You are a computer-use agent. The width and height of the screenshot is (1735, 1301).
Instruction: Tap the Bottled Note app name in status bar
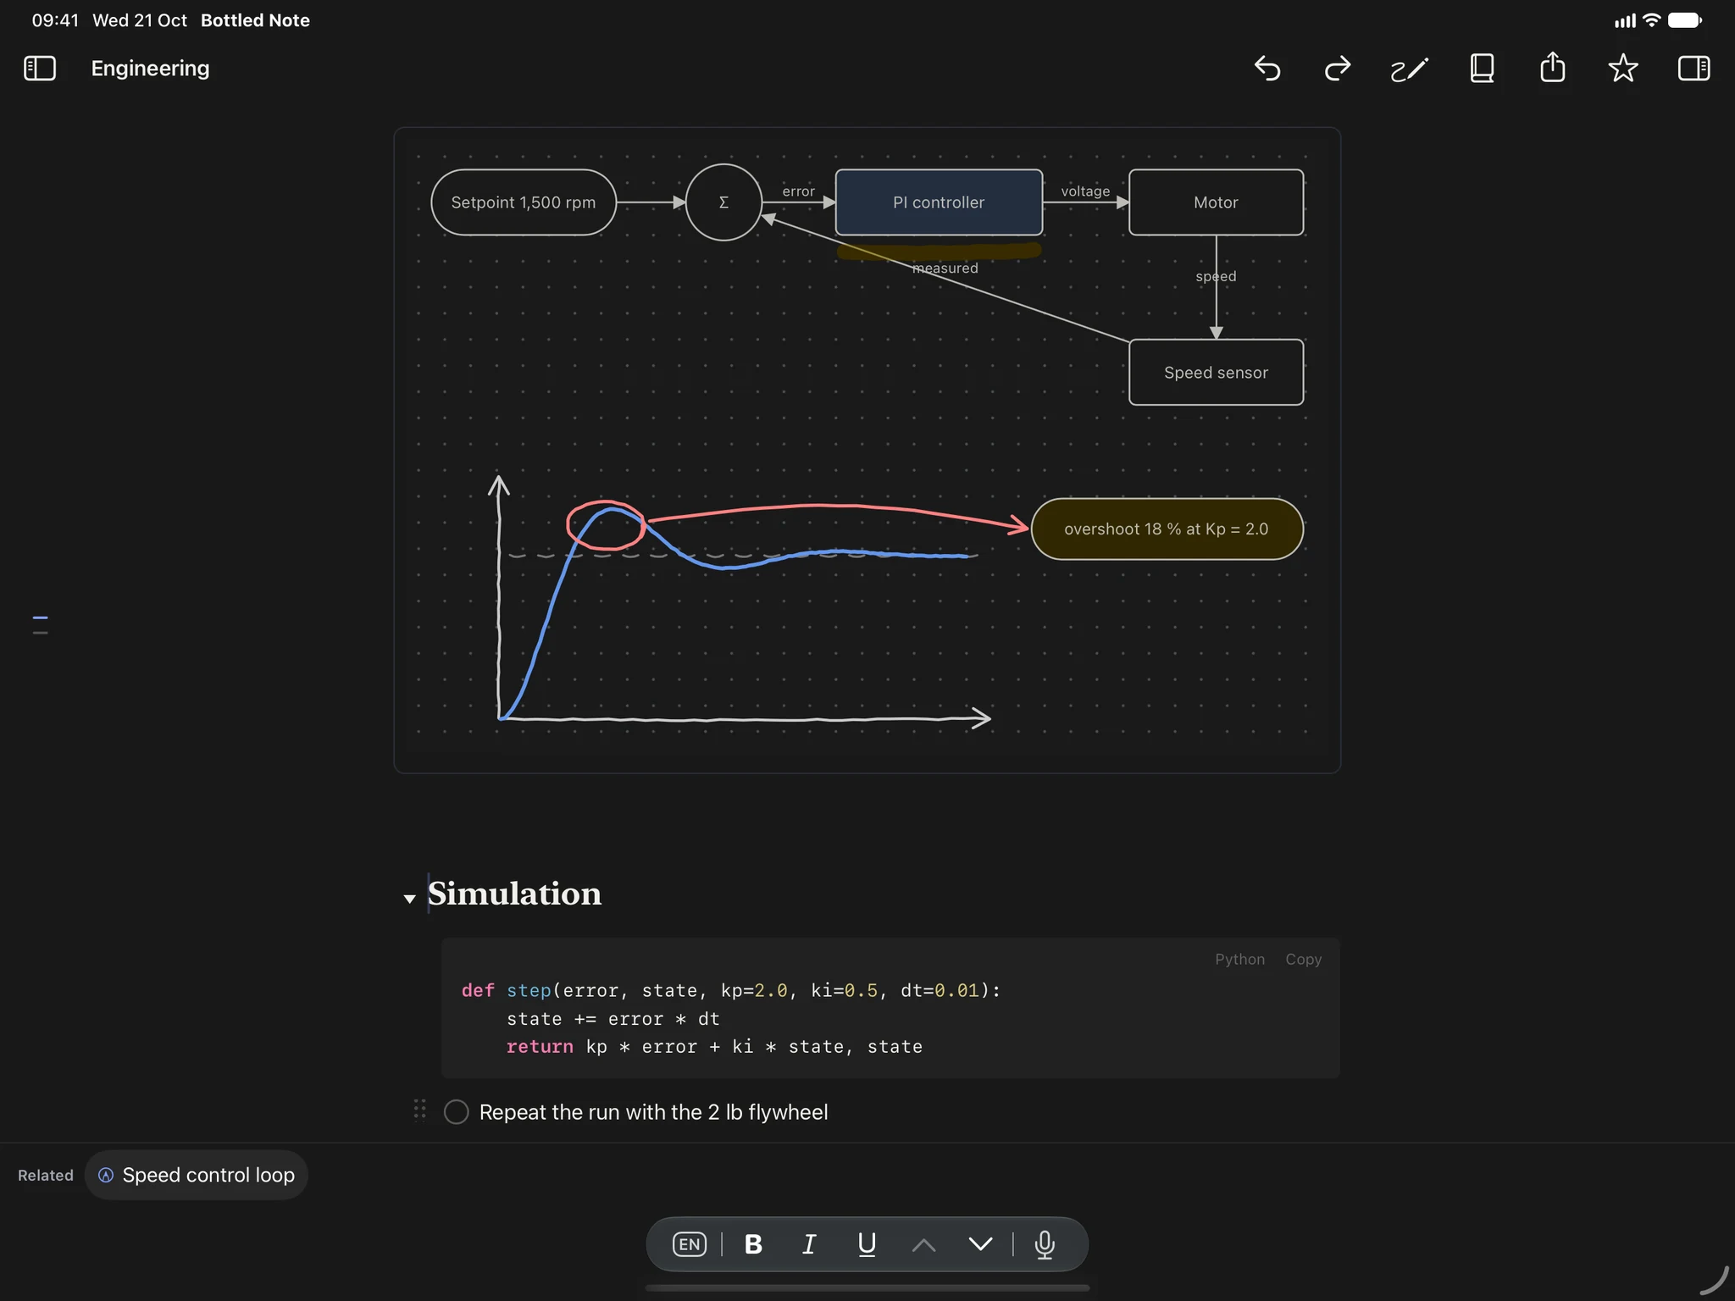pyautogui.click(x=255, y=20)
